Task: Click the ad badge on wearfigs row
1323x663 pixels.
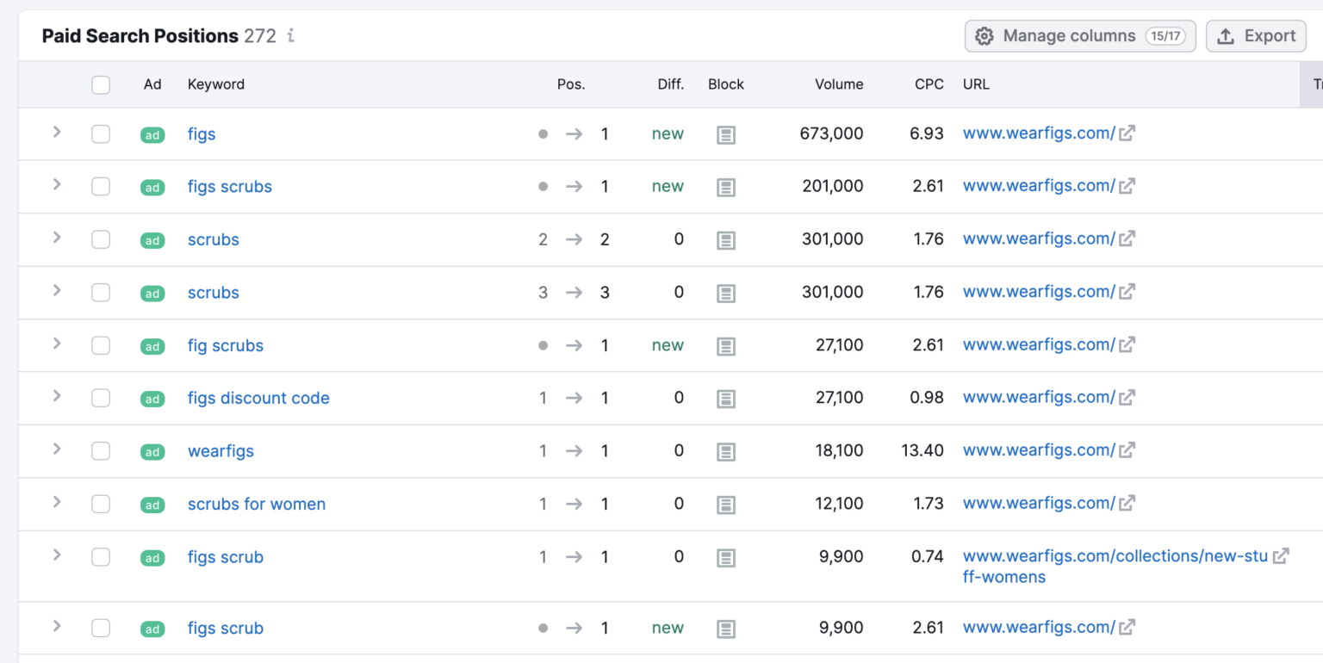Action: point(152,451)
